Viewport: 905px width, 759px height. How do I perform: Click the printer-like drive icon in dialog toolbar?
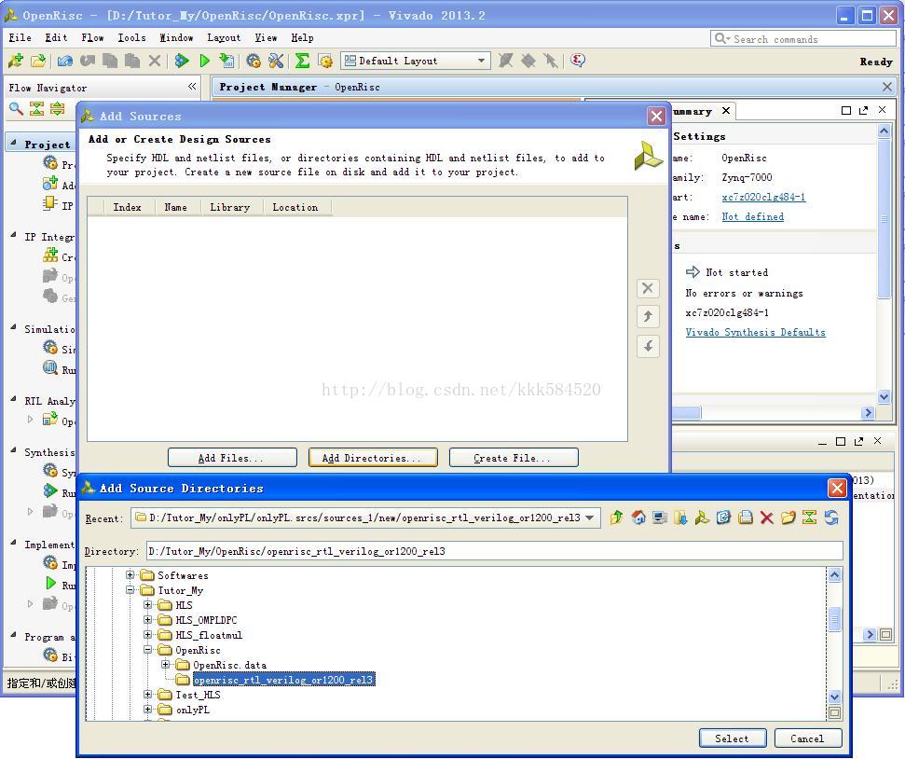[745, 517]
